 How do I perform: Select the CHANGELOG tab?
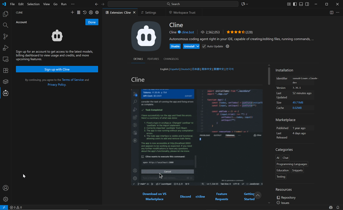171,59
